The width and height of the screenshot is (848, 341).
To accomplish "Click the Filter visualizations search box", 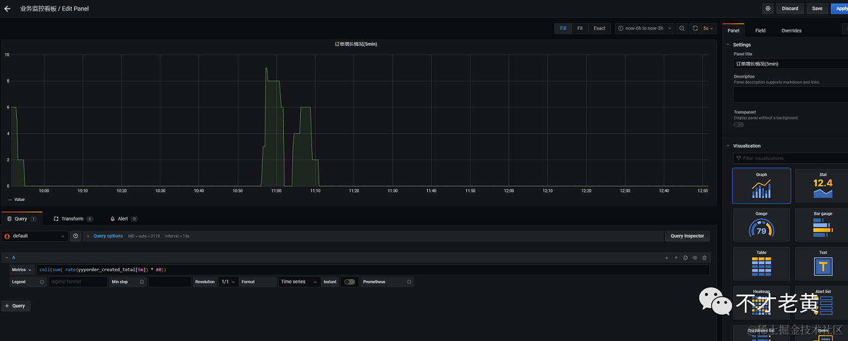I will point(790,158).
